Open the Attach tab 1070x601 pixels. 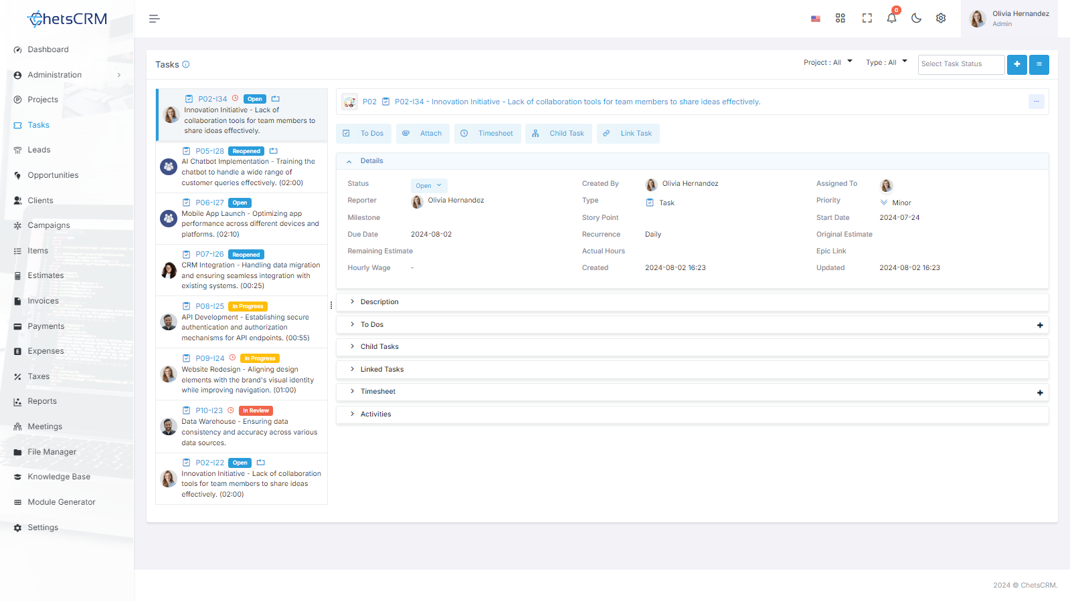(x=422, y=134)
